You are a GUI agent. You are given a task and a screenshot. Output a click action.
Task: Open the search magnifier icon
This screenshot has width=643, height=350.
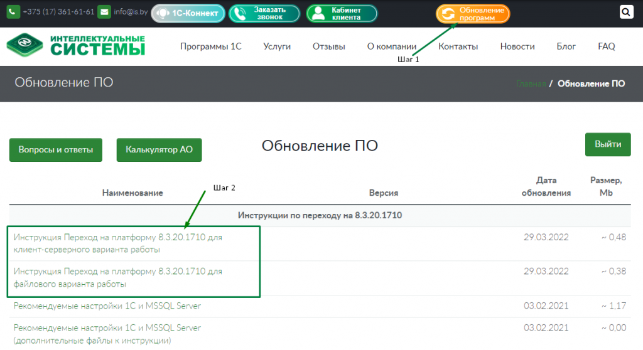[626, 13]
